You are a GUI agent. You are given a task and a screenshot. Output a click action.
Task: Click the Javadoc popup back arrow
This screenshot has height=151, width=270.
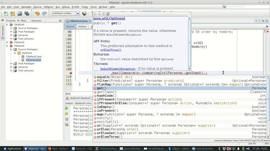pyautogui.click(x=95, y=14)
